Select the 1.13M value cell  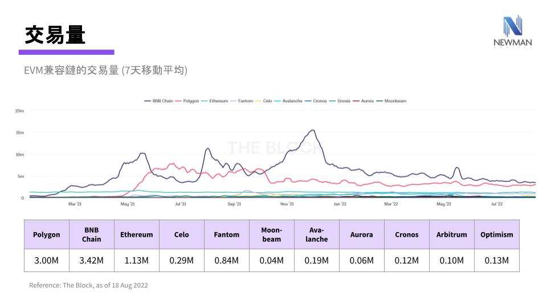[x=137, y=260]
